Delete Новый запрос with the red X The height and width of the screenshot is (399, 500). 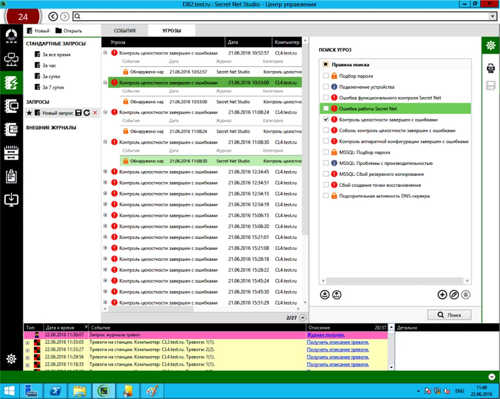[x=95, y=113]
